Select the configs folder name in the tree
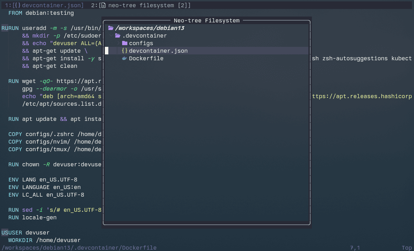The height and width of the screenshot is (251, 414). [141, 43]
